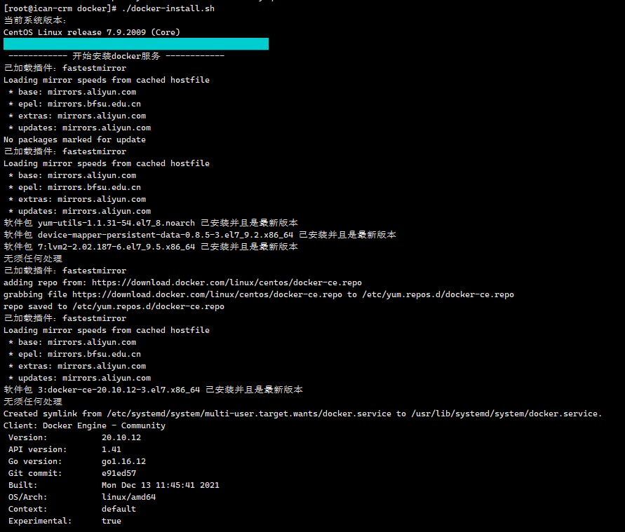
Task: Click the '当前系统版本:' line
Action: click(x=35, y=20)
